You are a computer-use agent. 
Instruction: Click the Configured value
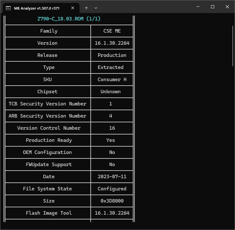(x=112, y=189)
